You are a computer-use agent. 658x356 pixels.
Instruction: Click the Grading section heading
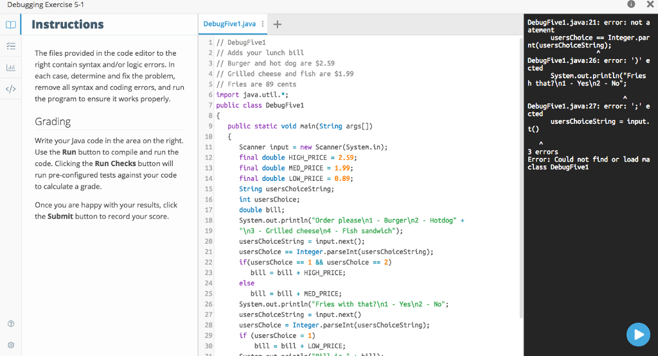coord(53,121)
